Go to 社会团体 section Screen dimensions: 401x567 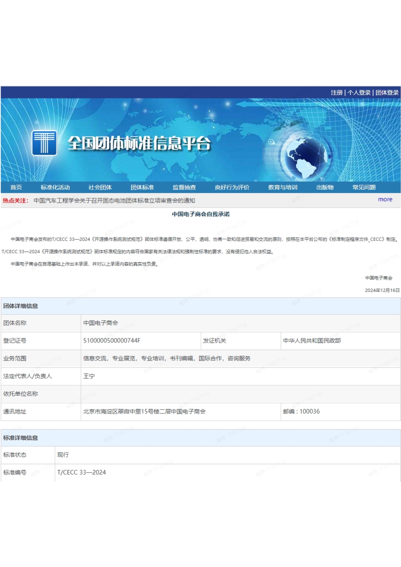(x=100, y=187)
